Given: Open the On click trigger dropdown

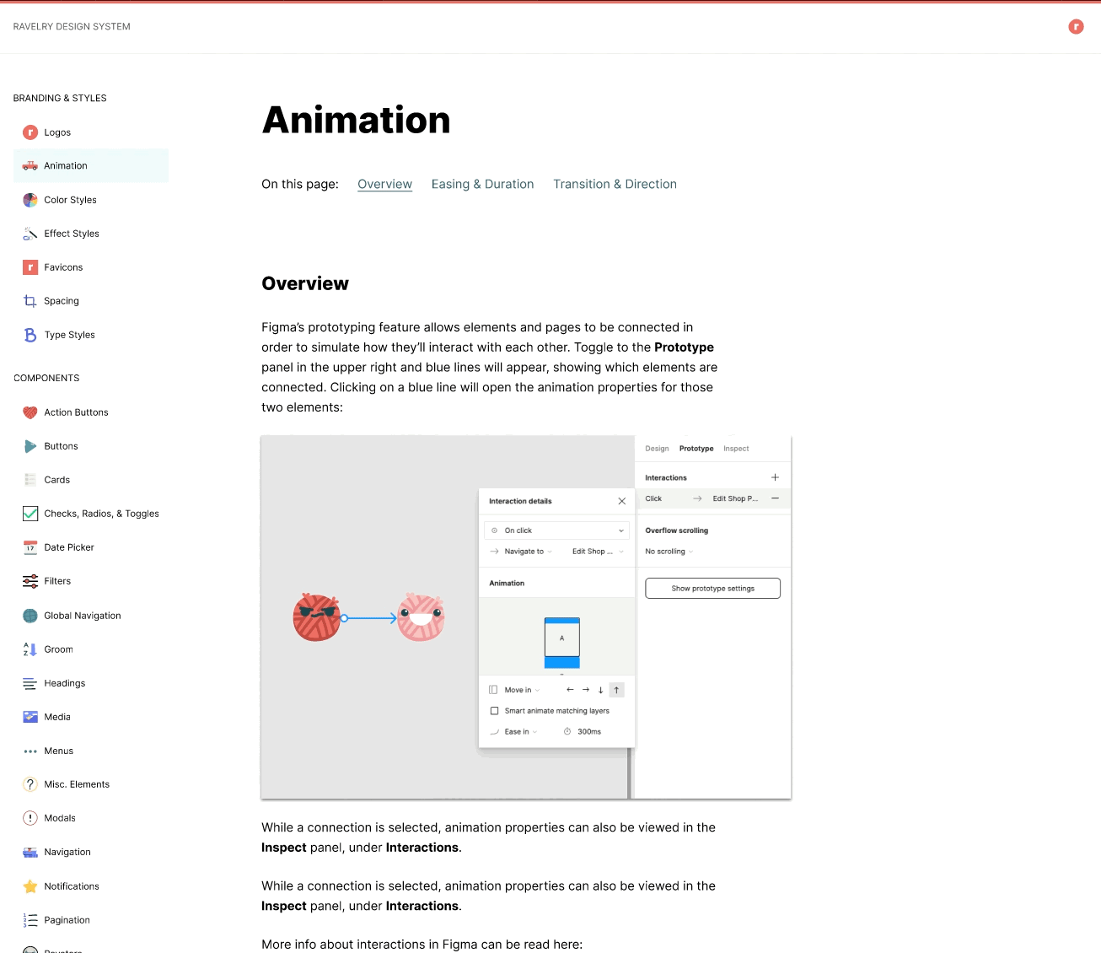Looking at the screenshot, I should [557, 530].
